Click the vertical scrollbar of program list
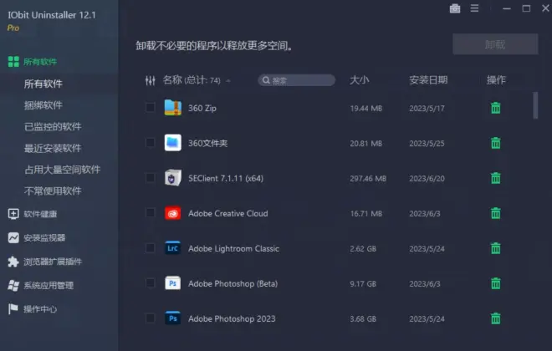This screenshot has width=552, height=351. 534,105
